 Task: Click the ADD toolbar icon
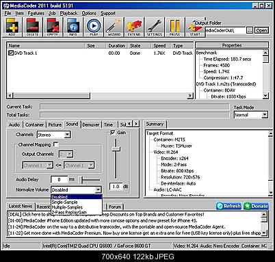tap(12, 27)
